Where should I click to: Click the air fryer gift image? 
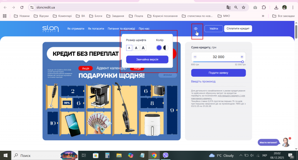click(x=152, y=125)
